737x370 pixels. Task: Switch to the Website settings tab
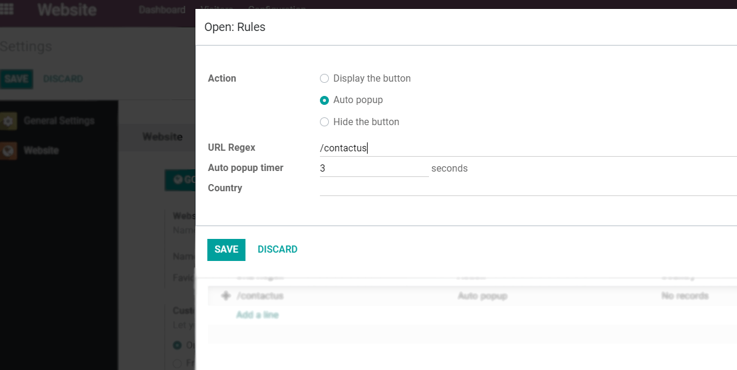coord(162,136)
